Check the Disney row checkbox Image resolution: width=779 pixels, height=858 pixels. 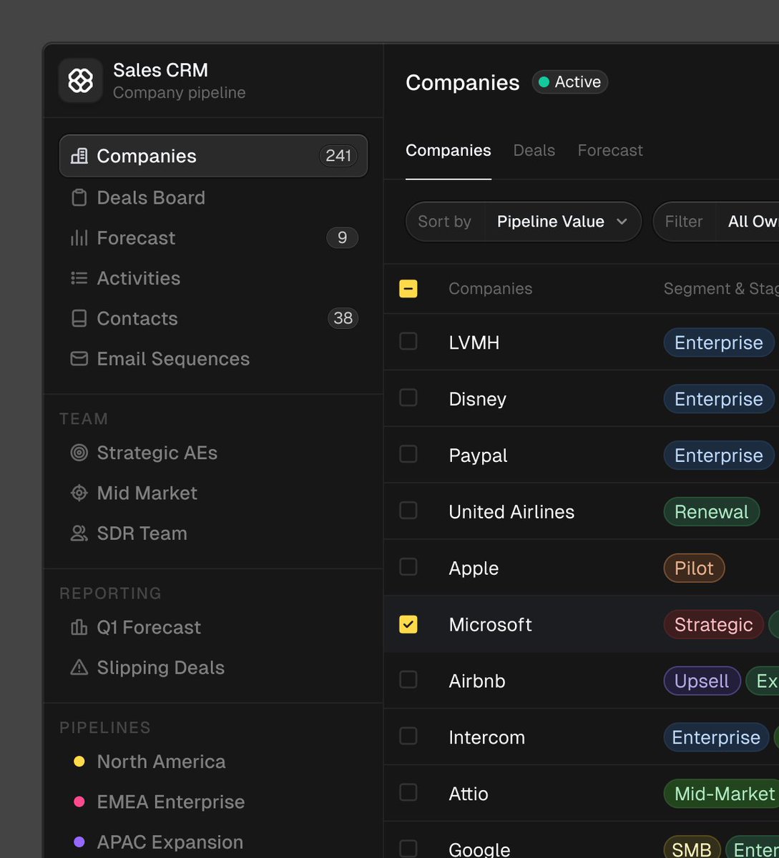[408, 398]
